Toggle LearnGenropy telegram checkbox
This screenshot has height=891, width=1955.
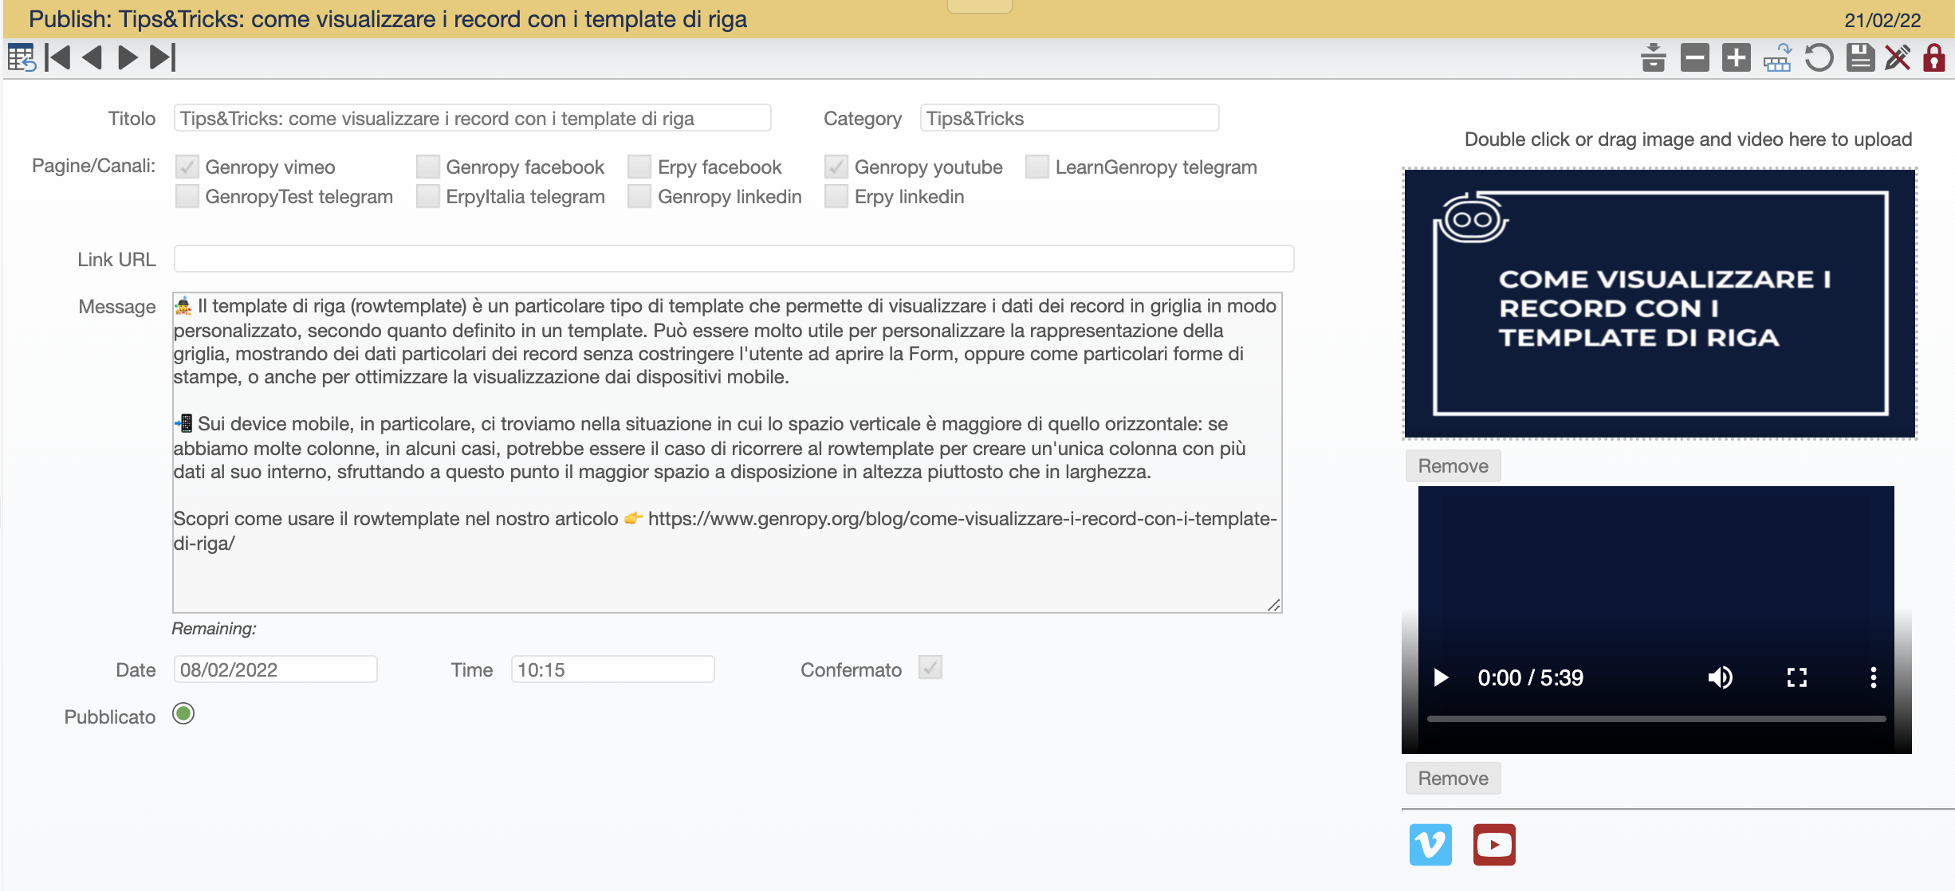pyautogui.click(x=1037, y=167)
